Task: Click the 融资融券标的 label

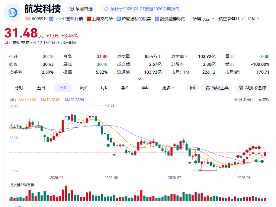Action: point(172,19)
